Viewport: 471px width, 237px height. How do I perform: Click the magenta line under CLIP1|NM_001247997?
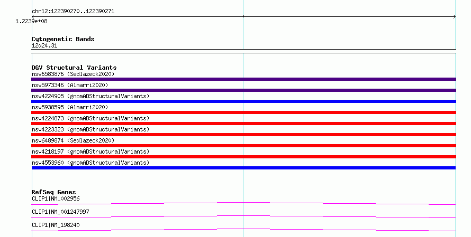point(243,216)
